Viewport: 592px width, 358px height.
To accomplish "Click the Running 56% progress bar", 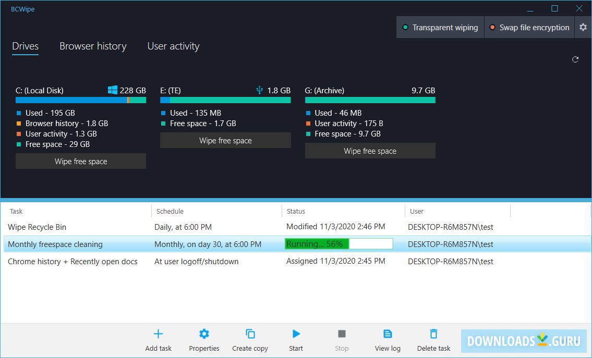I will [339, 244].
